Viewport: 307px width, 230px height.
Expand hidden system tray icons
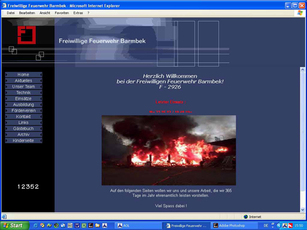tap(279, 226)
